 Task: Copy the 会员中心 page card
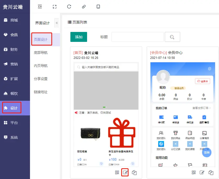(211, 172)
